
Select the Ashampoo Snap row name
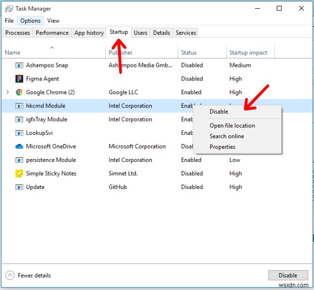click(x=47, y=66)
